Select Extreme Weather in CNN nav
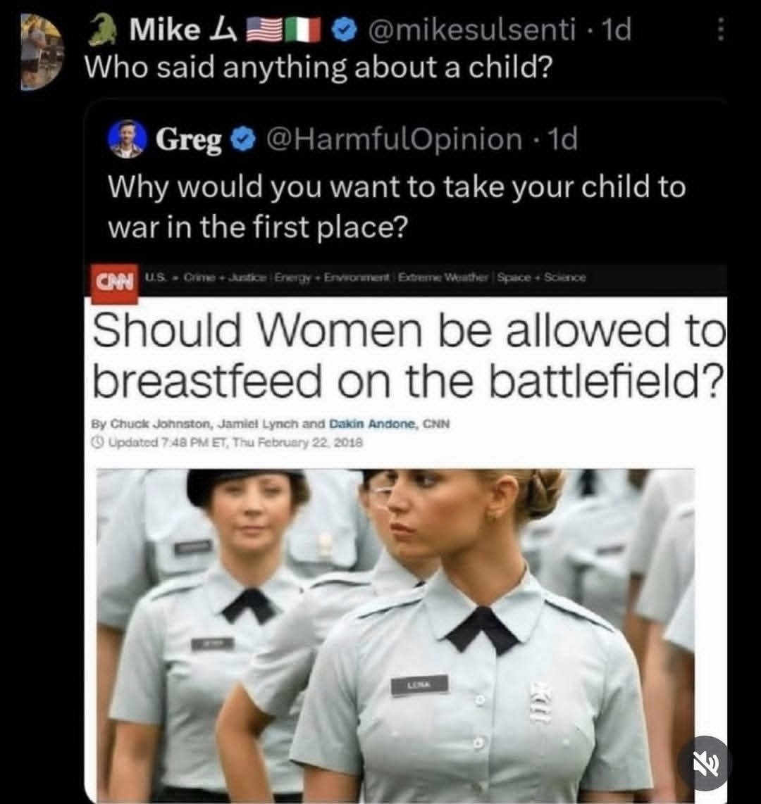This screenshot has width=761, height=804. click(x=445, y=277)
